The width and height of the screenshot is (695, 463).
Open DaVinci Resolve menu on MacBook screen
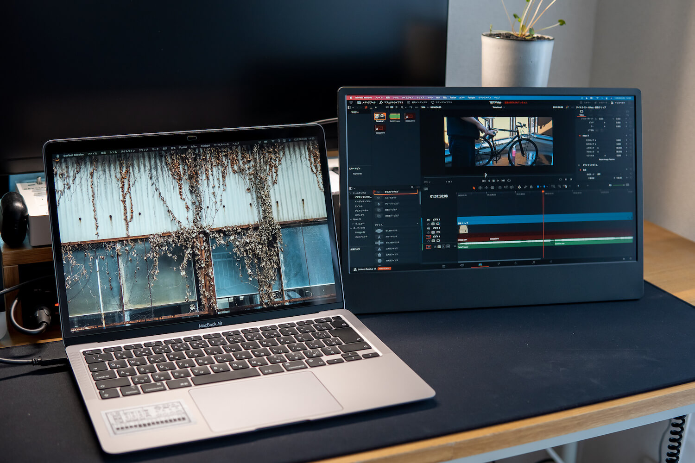click(x=74, y=154)
